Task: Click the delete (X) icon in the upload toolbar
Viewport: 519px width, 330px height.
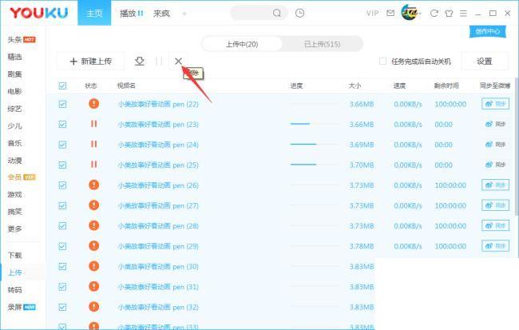Action: 178,61
